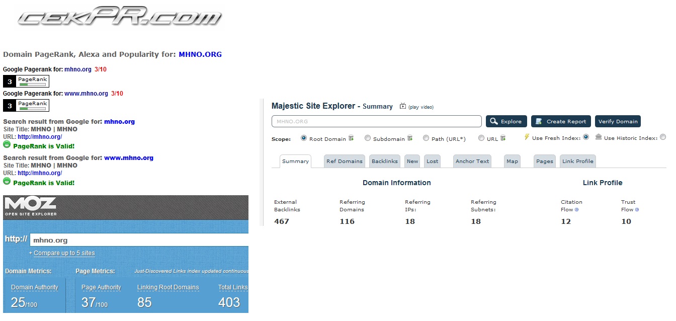Select the Subdomain radio button

point(368,138)
